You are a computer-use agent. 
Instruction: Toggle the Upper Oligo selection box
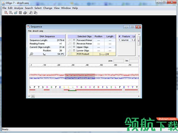click(x=74, y=47)
